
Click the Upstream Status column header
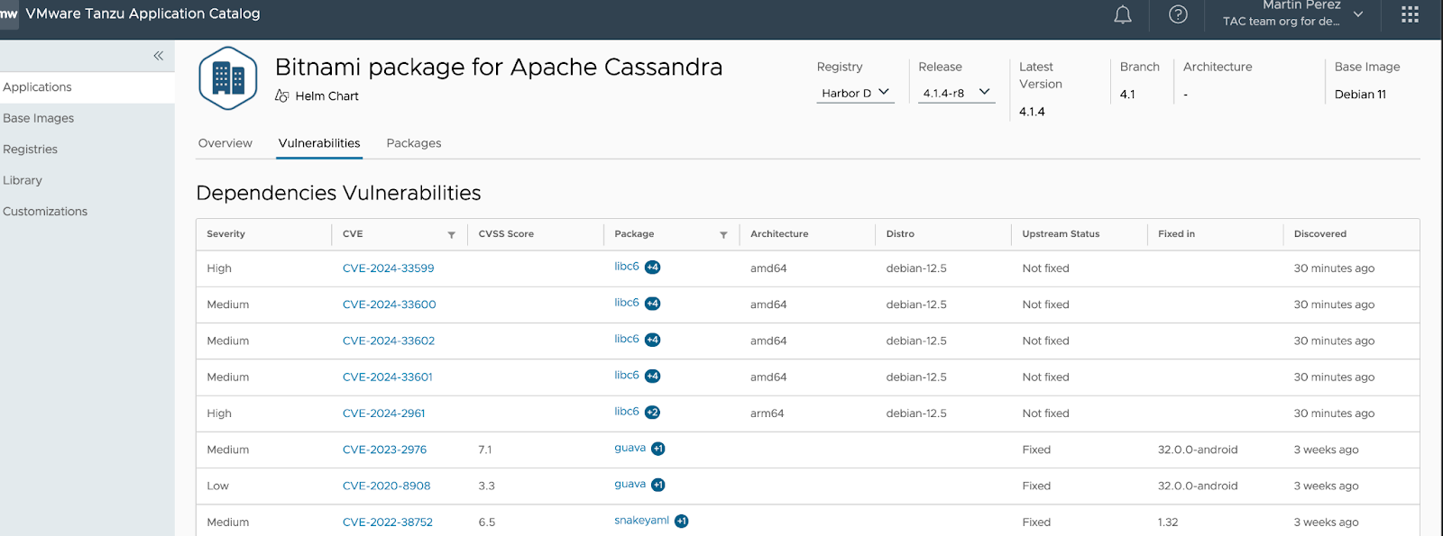[1061, 234]
